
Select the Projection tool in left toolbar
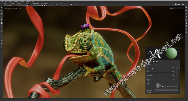pyautogui.click(x=2, y=14)
